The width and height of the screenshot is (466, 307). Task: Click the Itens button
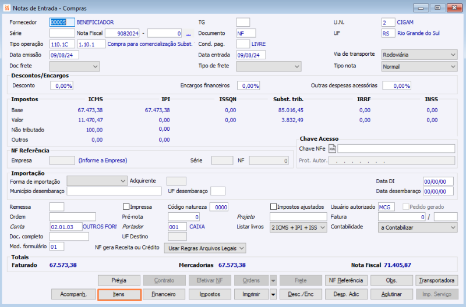pyautogui.click(x=119, y=295)
